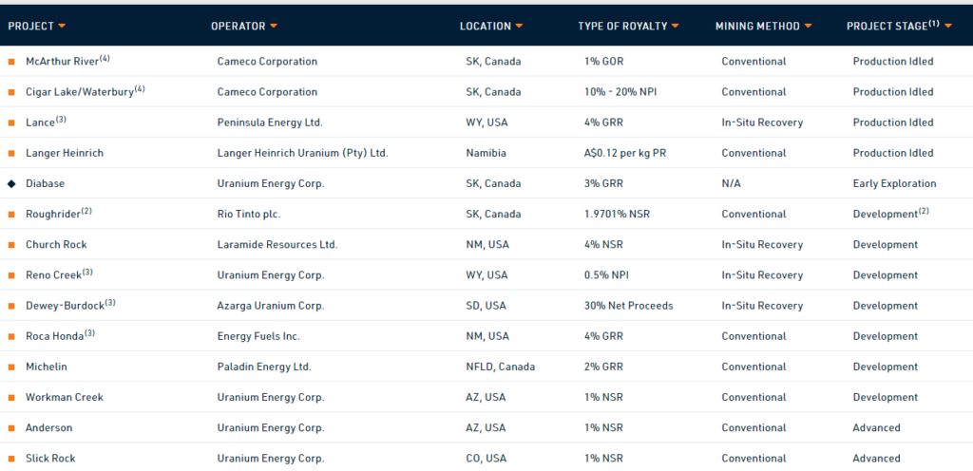The image size is (973, 471).
Task: Open the Lance project
Action: coord(46,122)
